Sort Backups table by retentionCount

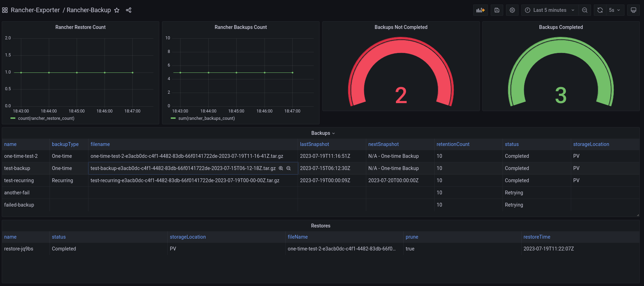click(453, 144)
